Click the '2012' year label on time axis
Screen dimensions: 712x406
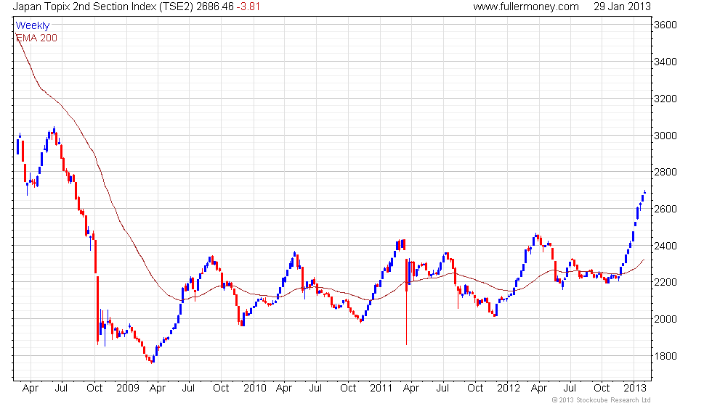pyautogui.click(x=508, y=388)
